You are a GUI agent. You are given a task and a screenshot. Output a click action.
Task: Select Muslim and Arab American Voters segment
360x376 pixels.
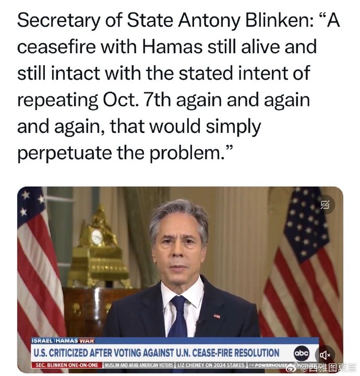pos(139,365)
